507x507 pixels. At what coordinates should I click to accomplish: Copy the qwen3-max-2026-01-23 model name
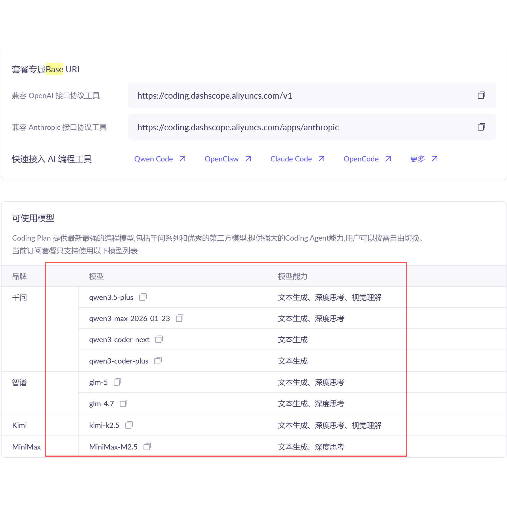click(180, 318)
